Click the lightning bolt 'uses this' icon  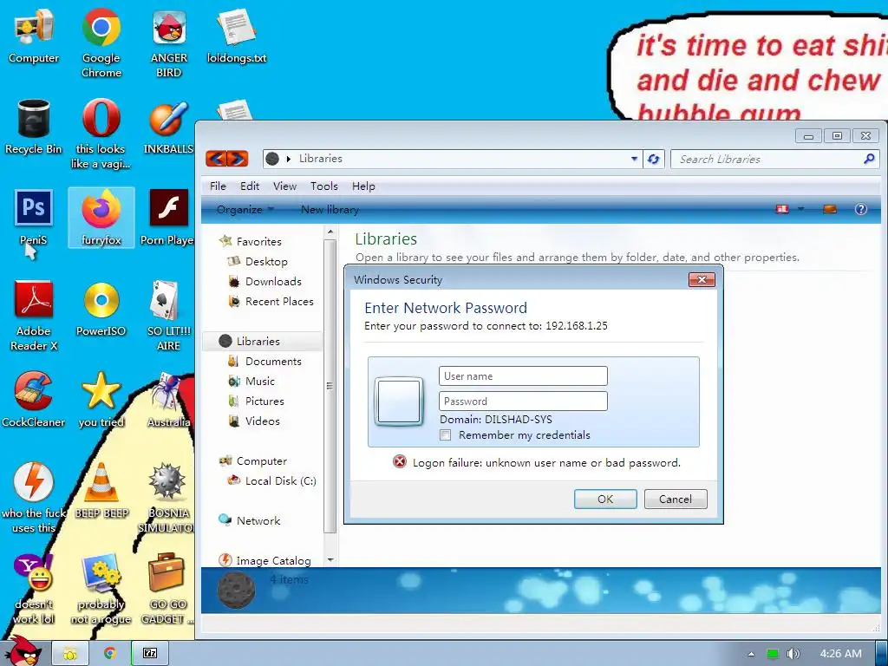coord(34,482)
